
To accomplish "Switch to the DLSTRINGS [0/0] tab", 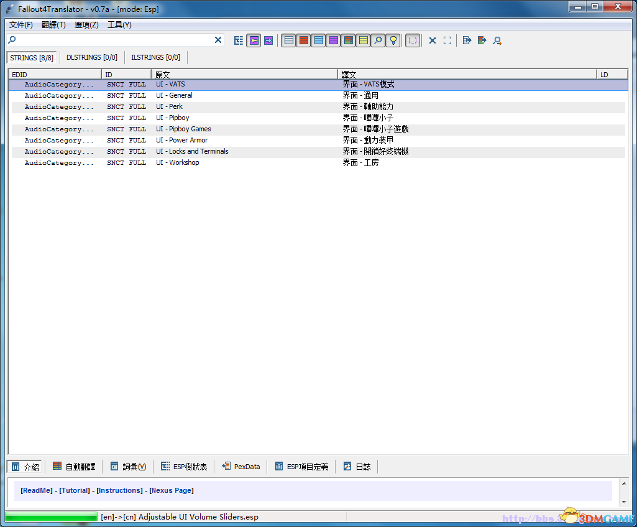I will tap(92, 57).
